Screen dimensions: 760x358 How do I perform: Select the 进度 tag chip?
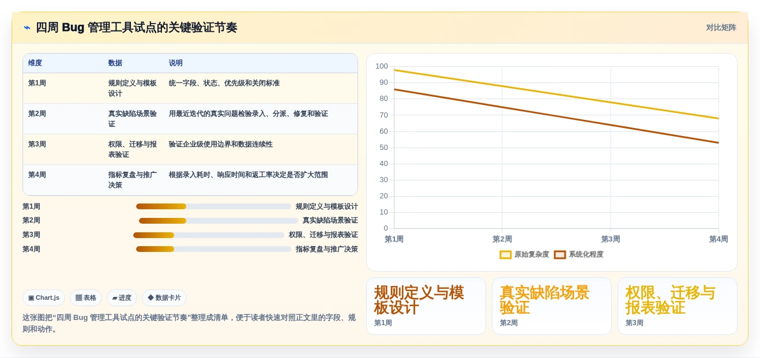coord(122,297)
